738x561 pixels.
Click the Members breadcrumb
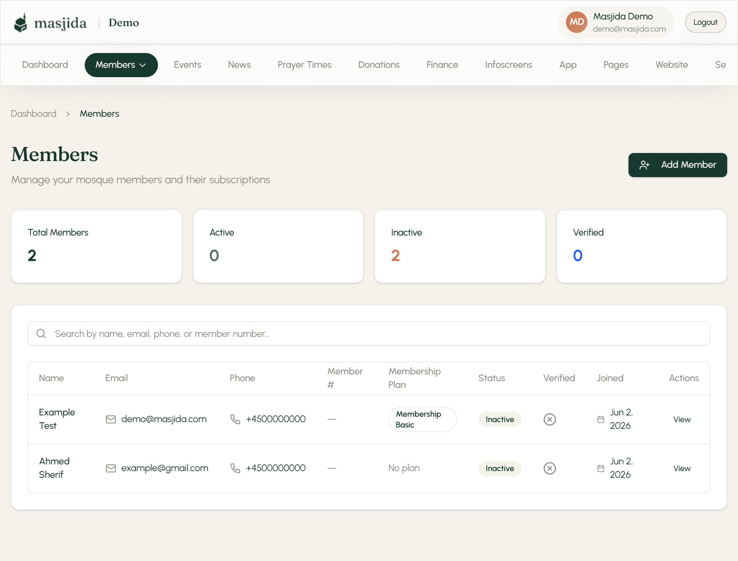(x=99, y=114)
